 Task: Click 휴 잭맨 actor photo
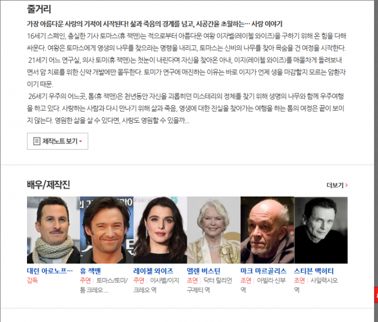(x=106, y=230)
